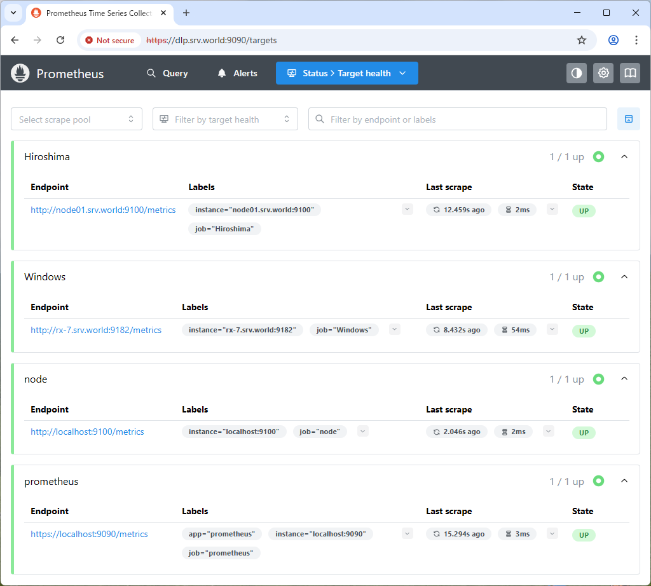The height and width of the screenshot is (586, 651).
Task: Switch to the Query page
Action: coord(167,73)
